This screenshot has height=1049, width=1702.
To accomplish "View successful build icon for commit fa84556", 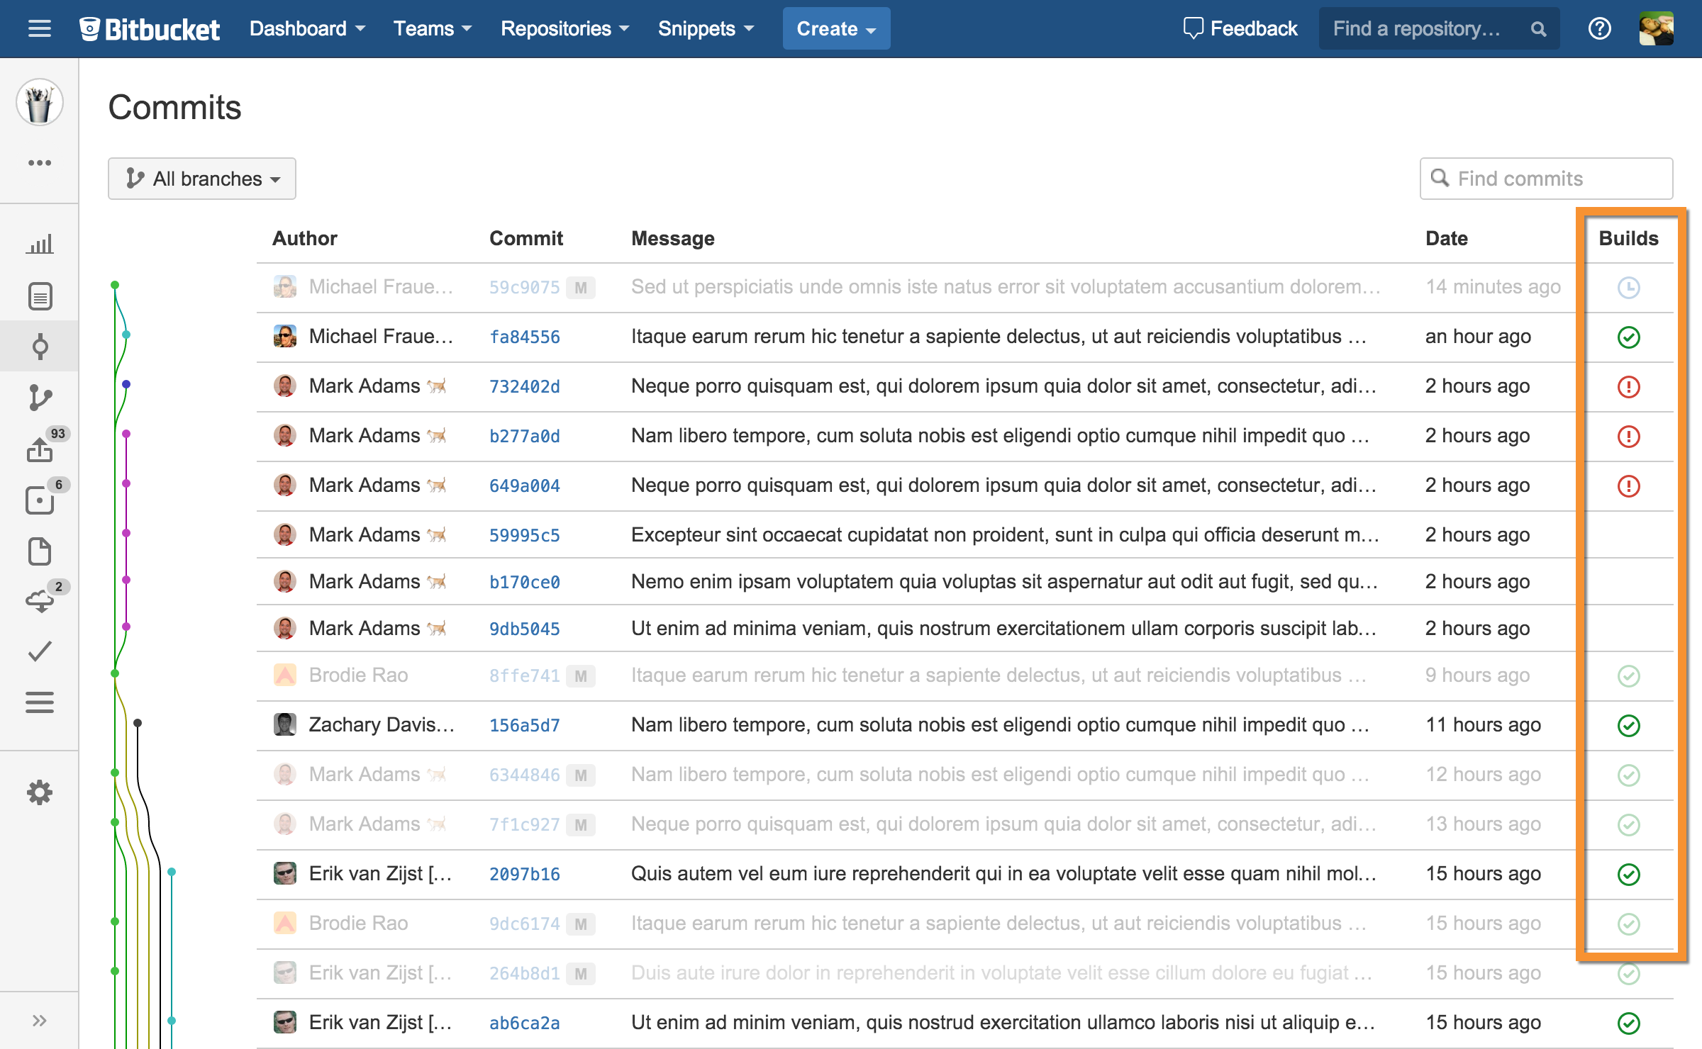I will 1629,337.
